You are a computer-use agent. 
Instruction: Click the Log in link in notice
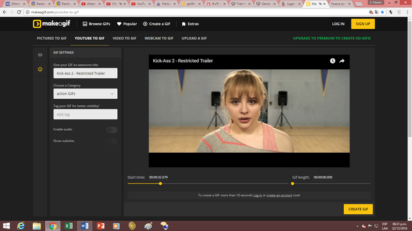coord(257,195)
